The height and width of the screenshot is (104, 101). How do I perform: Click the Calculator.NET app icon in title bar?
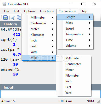pos(4,4)
